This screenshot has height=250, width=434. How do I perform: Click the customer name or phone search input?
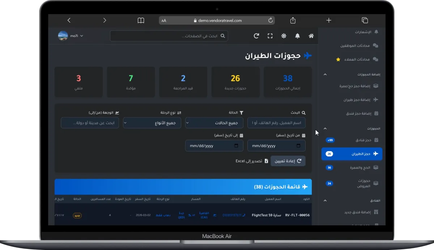click(276, 123)
